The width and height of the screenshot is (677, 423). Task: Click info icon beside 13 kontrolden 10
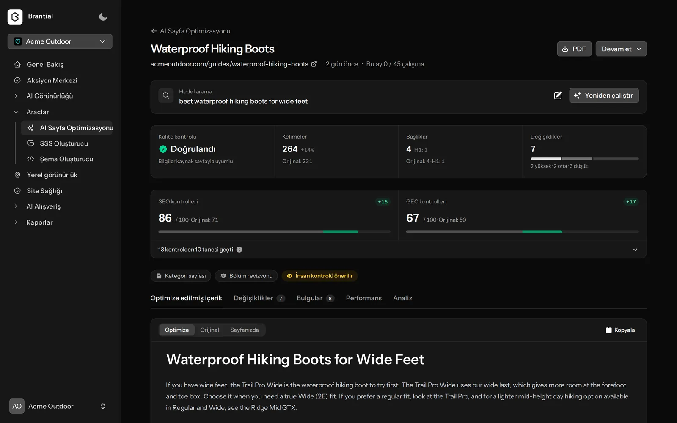(239, 250)
